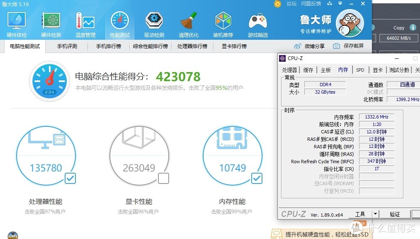
Task: Switch to 综合性能排行榜 tab
Action: [150, 46]
